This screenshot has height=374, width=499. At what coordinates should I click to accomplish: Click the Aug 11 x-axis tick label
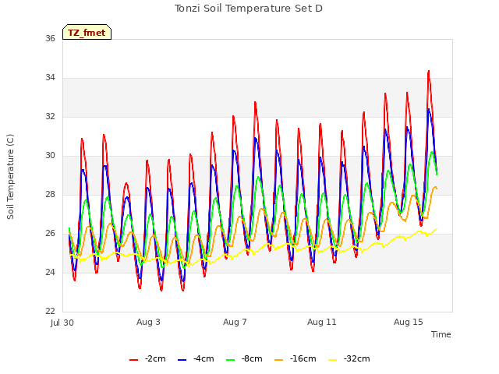pyautogui.click(x=322, y=322)
